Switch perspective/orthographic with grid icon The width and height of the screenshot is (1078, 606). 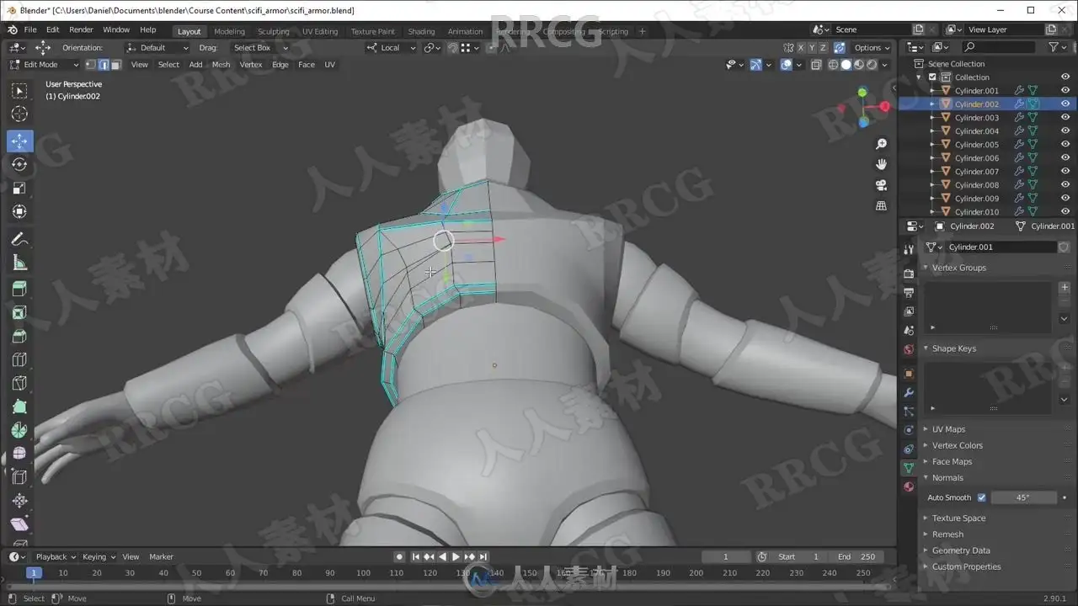coord(882,205)
